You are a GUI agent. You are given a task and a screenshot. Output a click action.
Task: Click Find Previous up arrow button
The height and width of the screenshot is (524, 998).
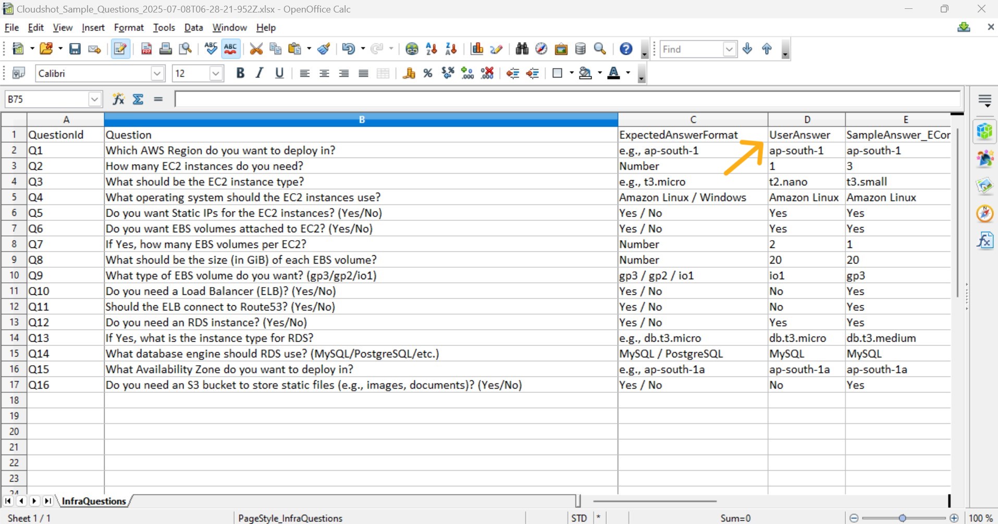coord(767,49)
